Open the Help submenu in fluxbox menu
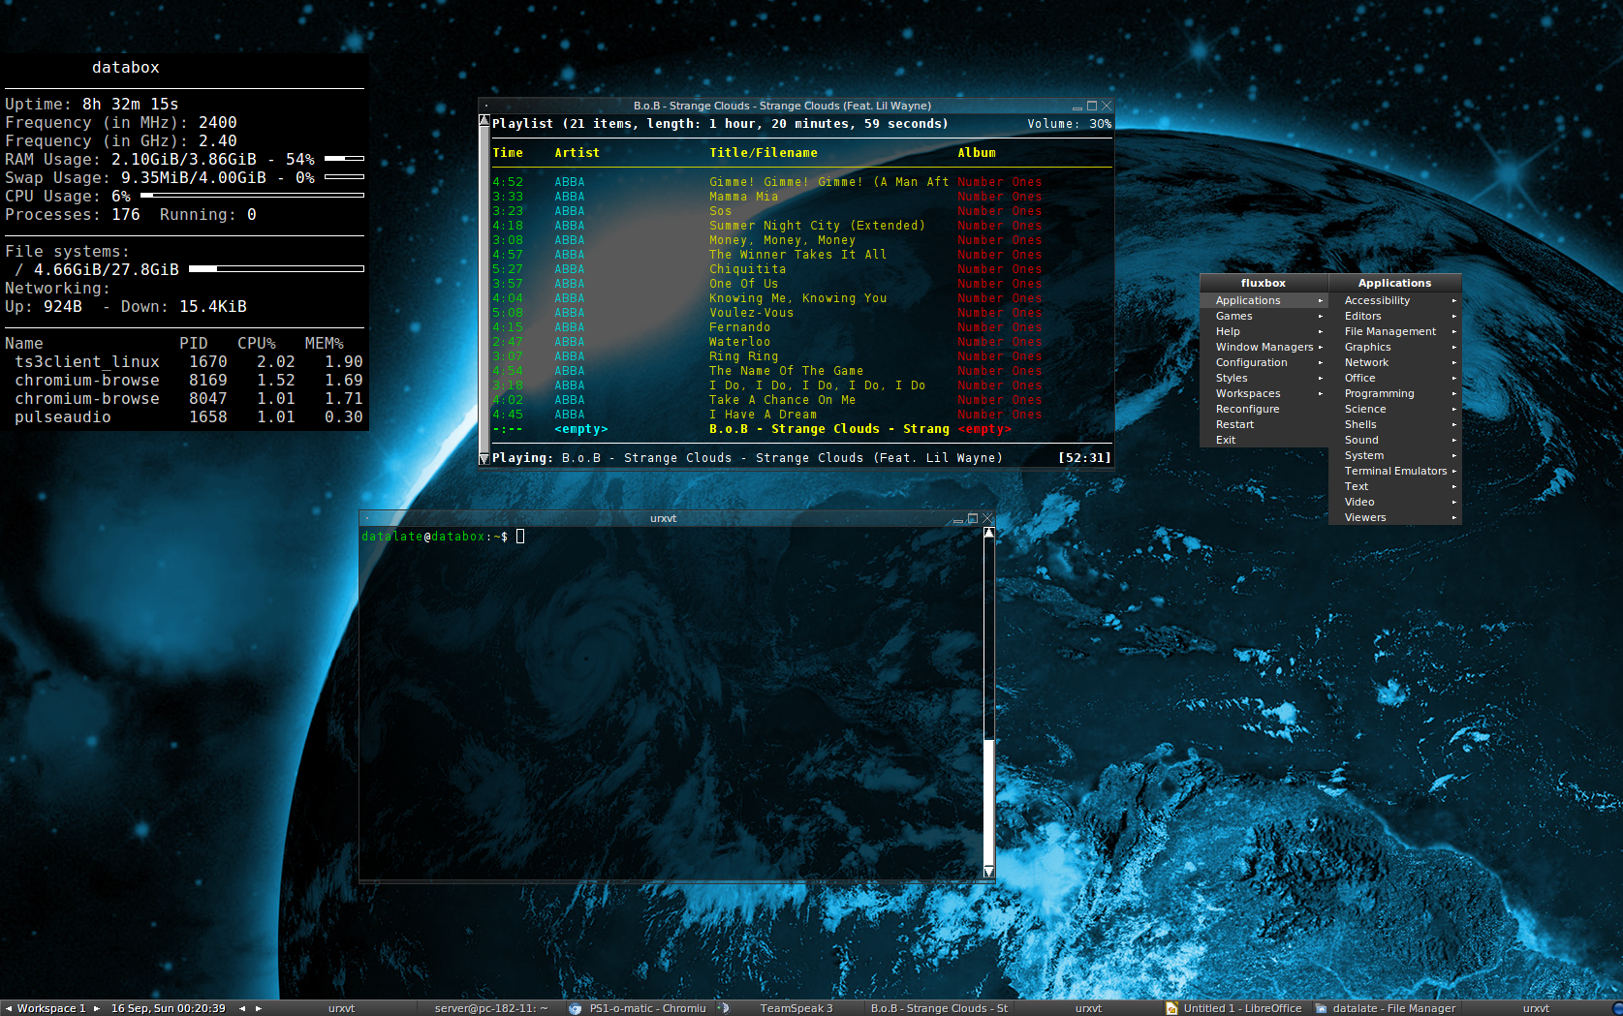This screenshot has width=1623, height=1016. pos(1264,331)
